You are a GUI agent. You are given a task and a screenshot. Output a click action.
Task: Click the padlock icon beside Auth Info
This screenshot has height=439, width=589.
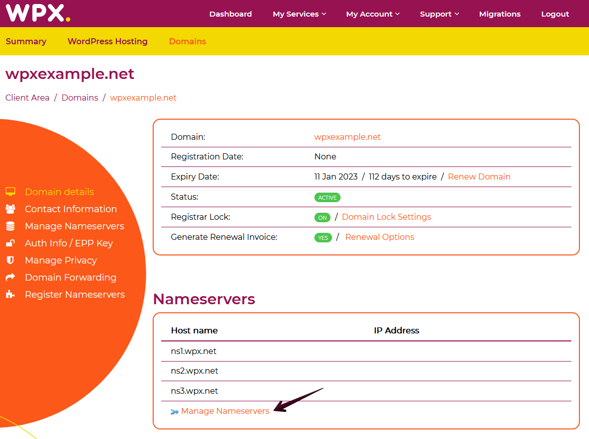pyautogui.click(x=10, y=243)
